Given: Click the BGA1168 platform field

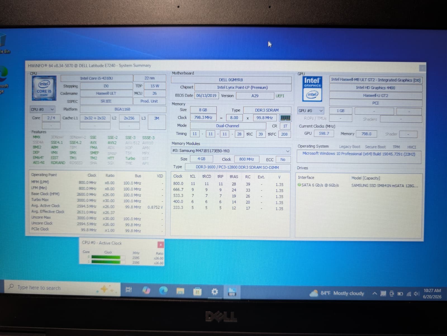Looking at the screenshot, I should (123, 109).
